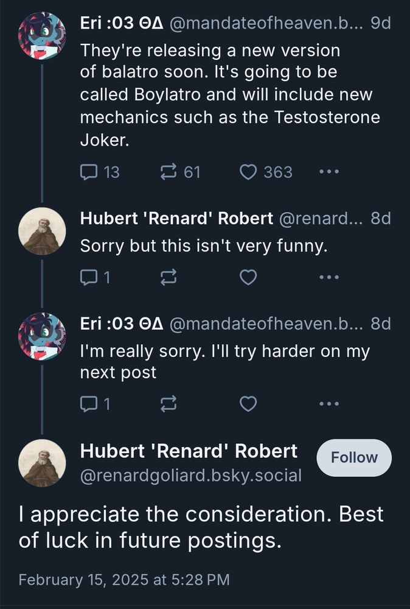Open three-dot menu on 'I'm really sorry' post
Screen dimensions: 410x609
coord(329,404)
